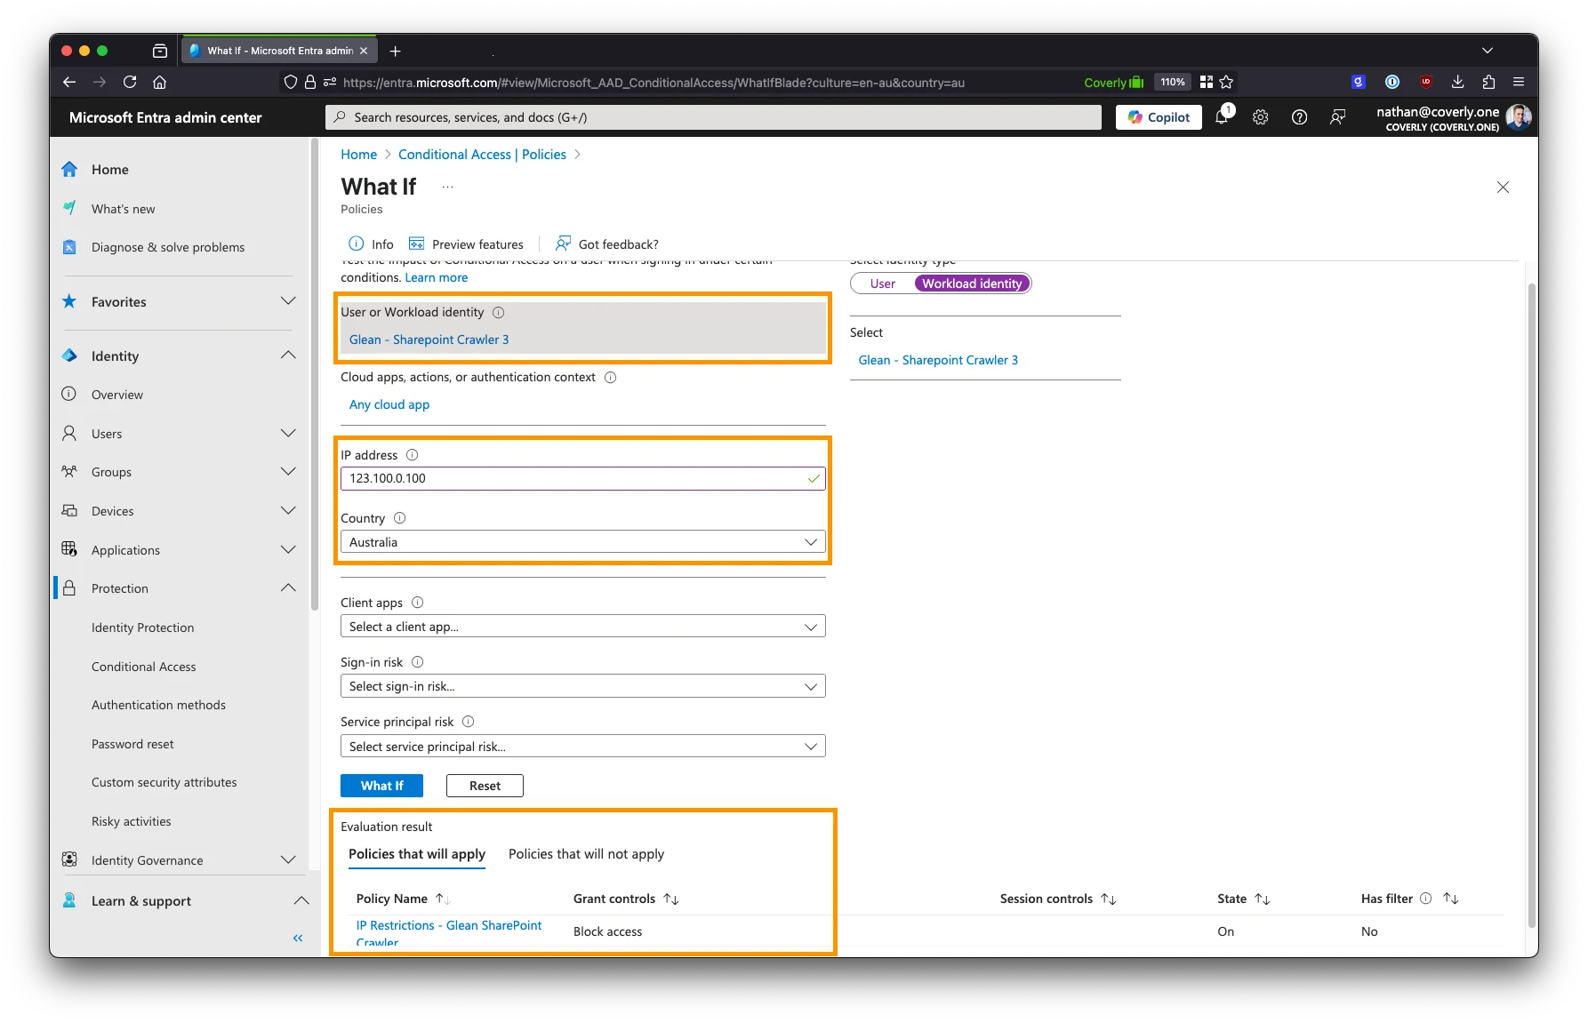
Task: Collapse sidebar with double chevron icon
Action: point(298,938)
